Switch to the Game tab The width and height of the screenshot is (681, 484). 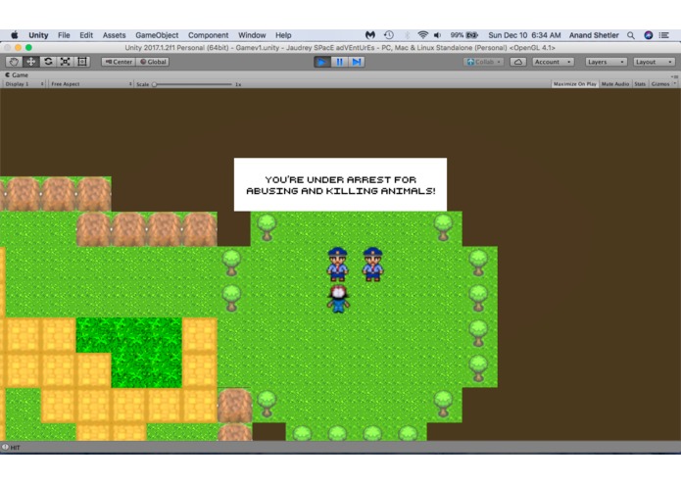click(17, 75)
